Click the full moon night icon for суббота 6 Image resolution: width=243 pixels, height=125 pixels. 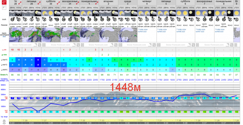[x=192, y=13]
